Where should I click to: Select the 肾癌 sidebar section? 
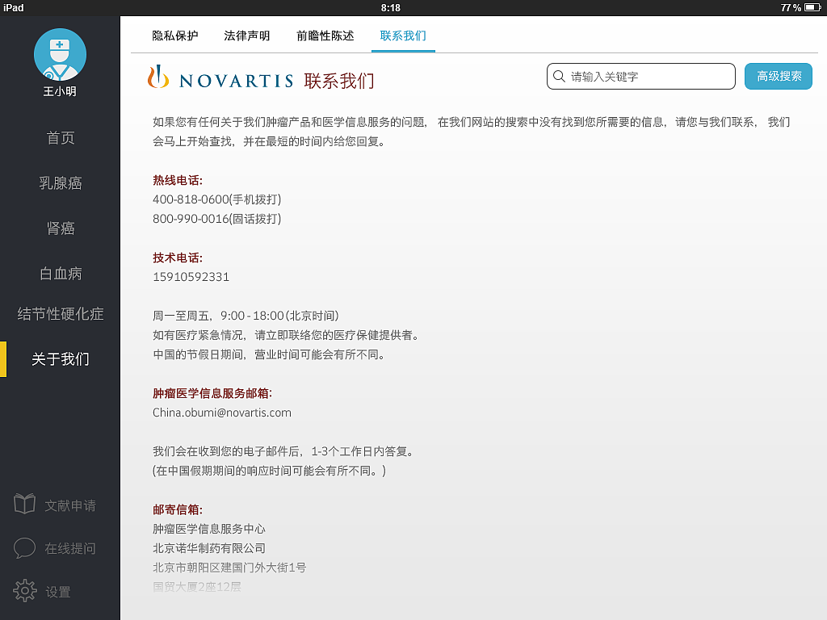[60, 228]
